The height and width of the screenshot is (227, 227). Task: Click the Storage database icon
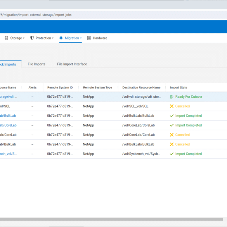coord(7,38)
